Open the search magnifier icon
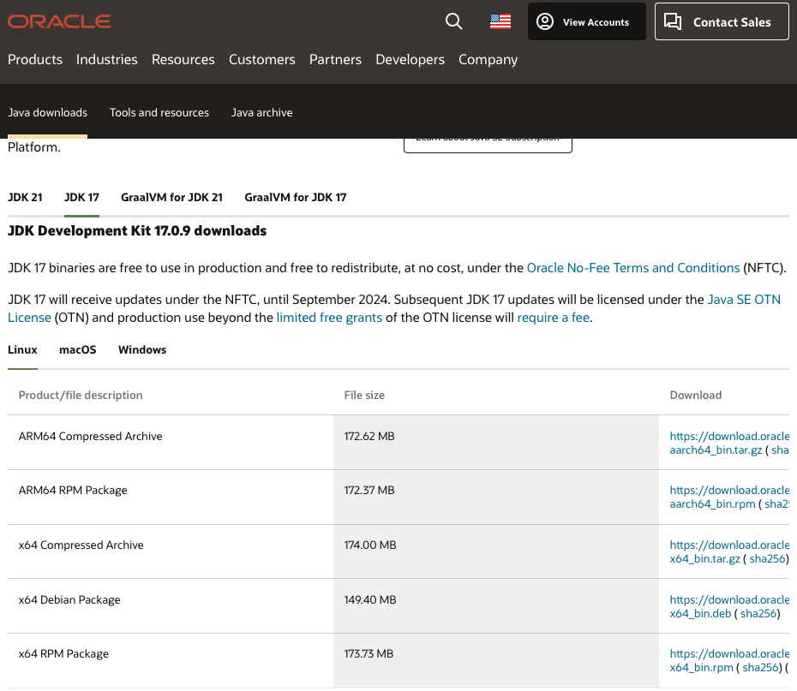The height and width of the screenshot is (691, 797). pos(453,21)
